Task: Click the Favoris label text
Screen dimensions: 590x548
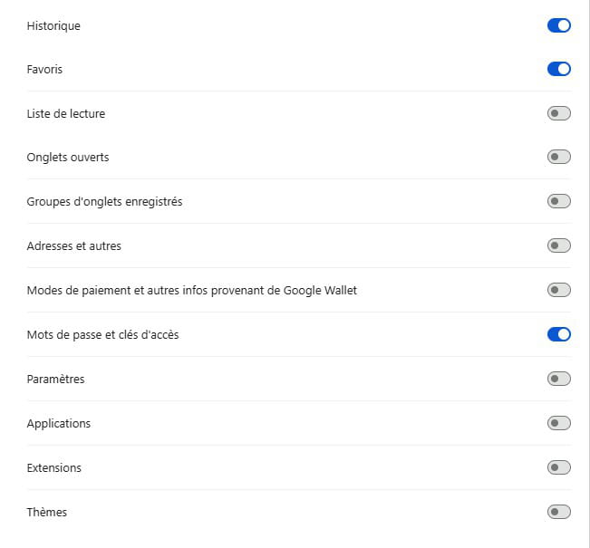Action: click(x=44, y=69)
